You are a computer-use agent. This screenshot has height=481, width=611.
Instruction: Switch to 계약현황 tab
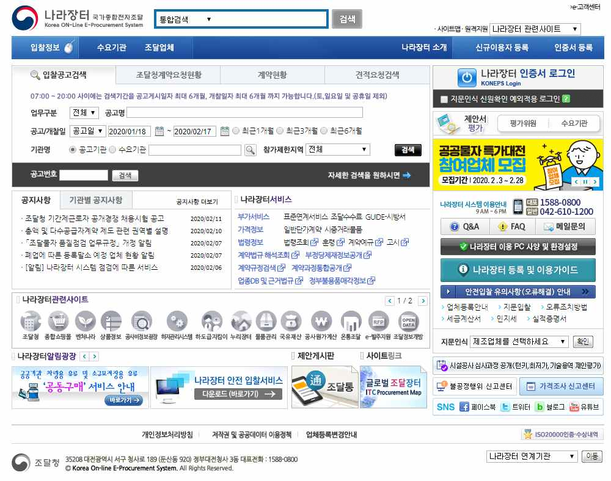tap(272, 74)
